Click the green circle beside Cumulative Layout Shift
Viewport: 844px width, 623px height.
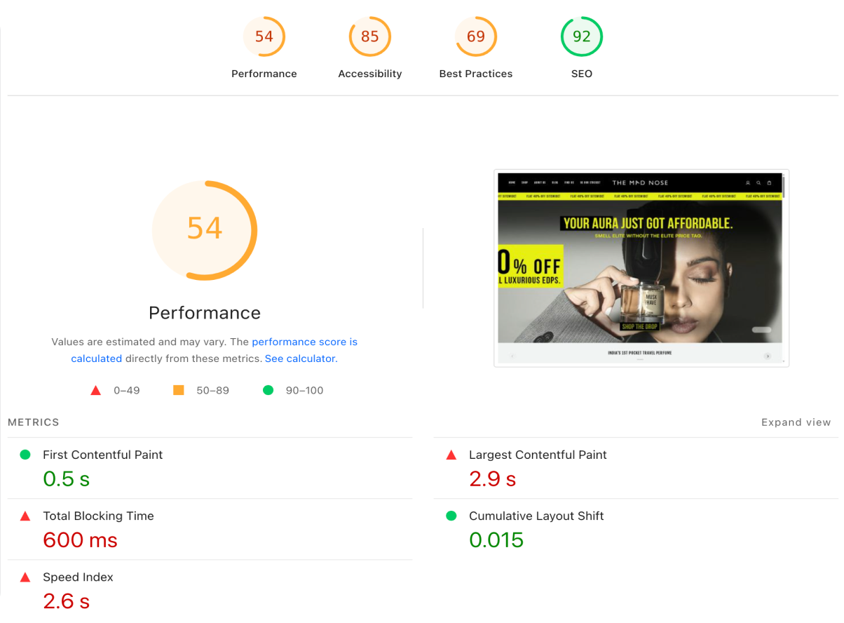(x=451, y=516)
